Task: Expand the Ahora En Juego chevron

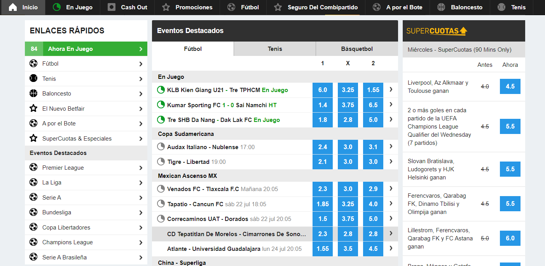Action: pyautogui.click(x=141, y=49)
